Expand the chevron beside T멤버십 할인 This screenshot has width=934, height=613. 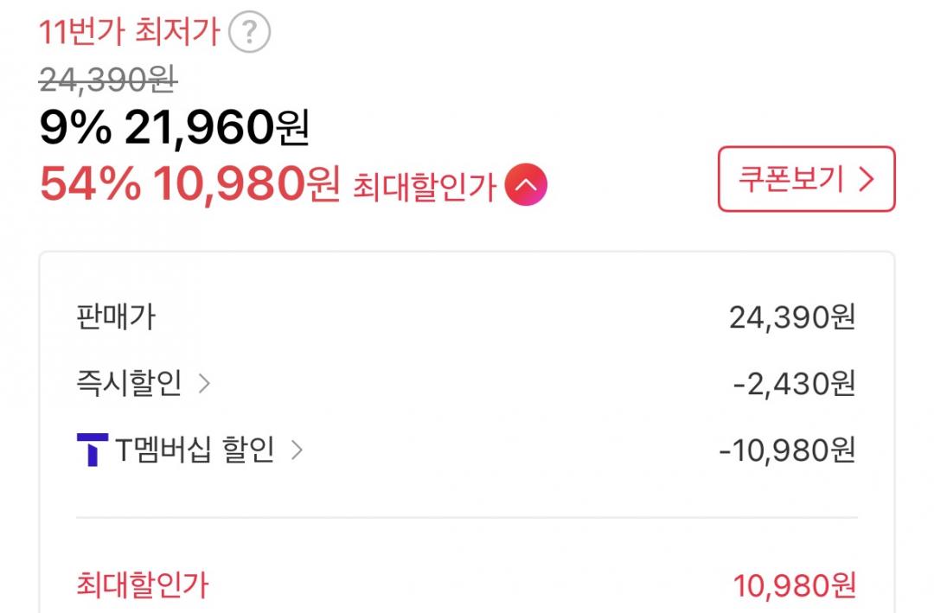[297, 450]
